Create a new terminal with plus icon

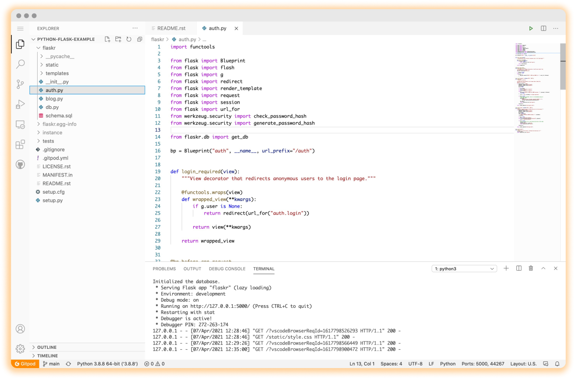[506, 268]
